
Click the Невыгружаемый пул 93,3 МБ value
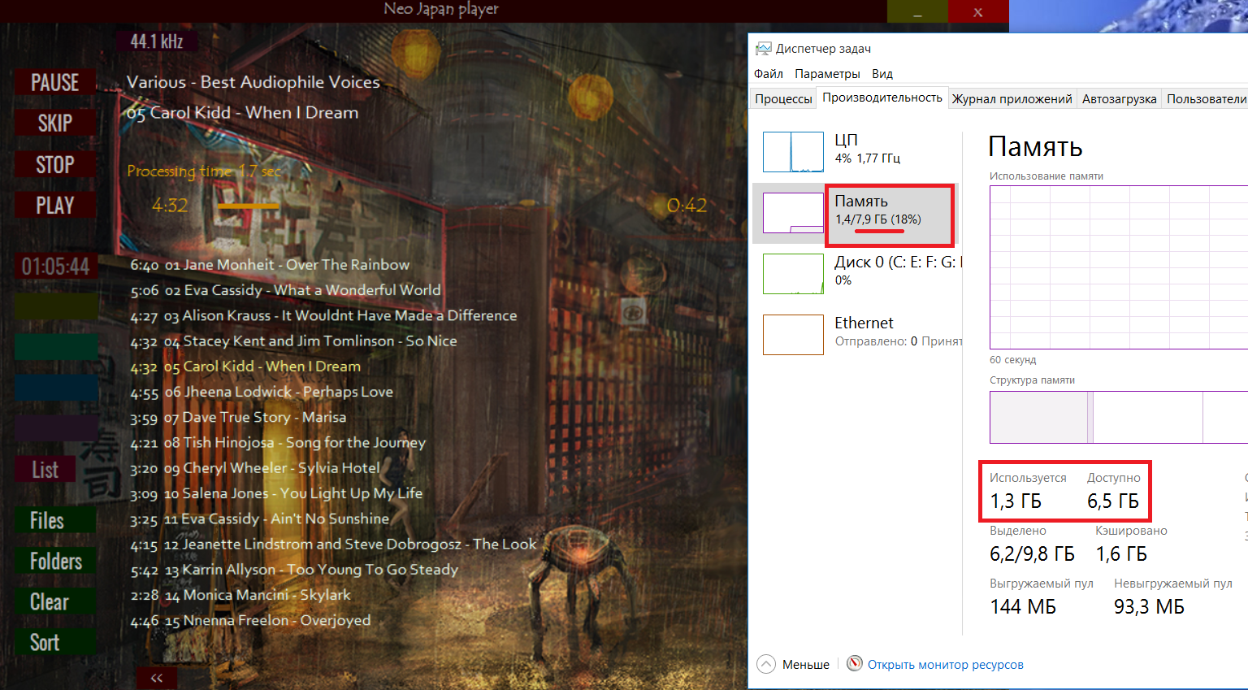(1149, 607)
